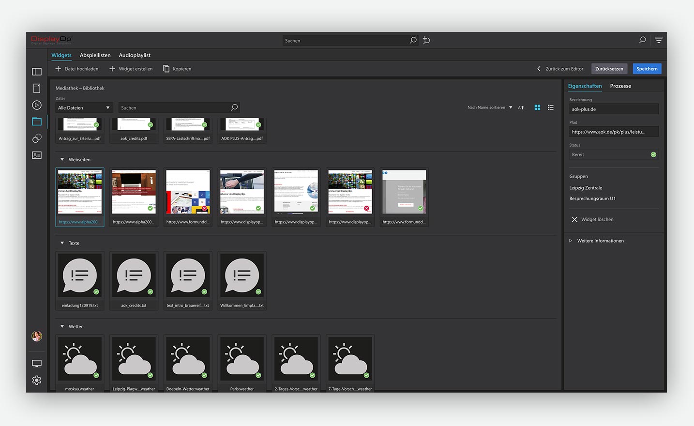Viewport: 694px width, 426px height.
Task: Switch to grid tile view
Action: click(x=537, y=107)
